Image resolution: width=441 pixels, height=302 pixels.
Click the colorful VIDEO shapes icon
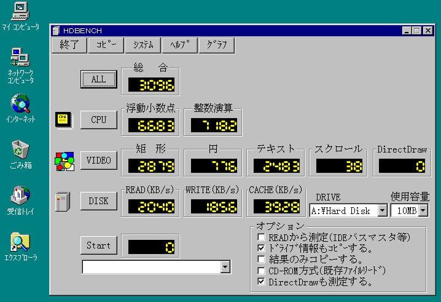tap(64, 161)
